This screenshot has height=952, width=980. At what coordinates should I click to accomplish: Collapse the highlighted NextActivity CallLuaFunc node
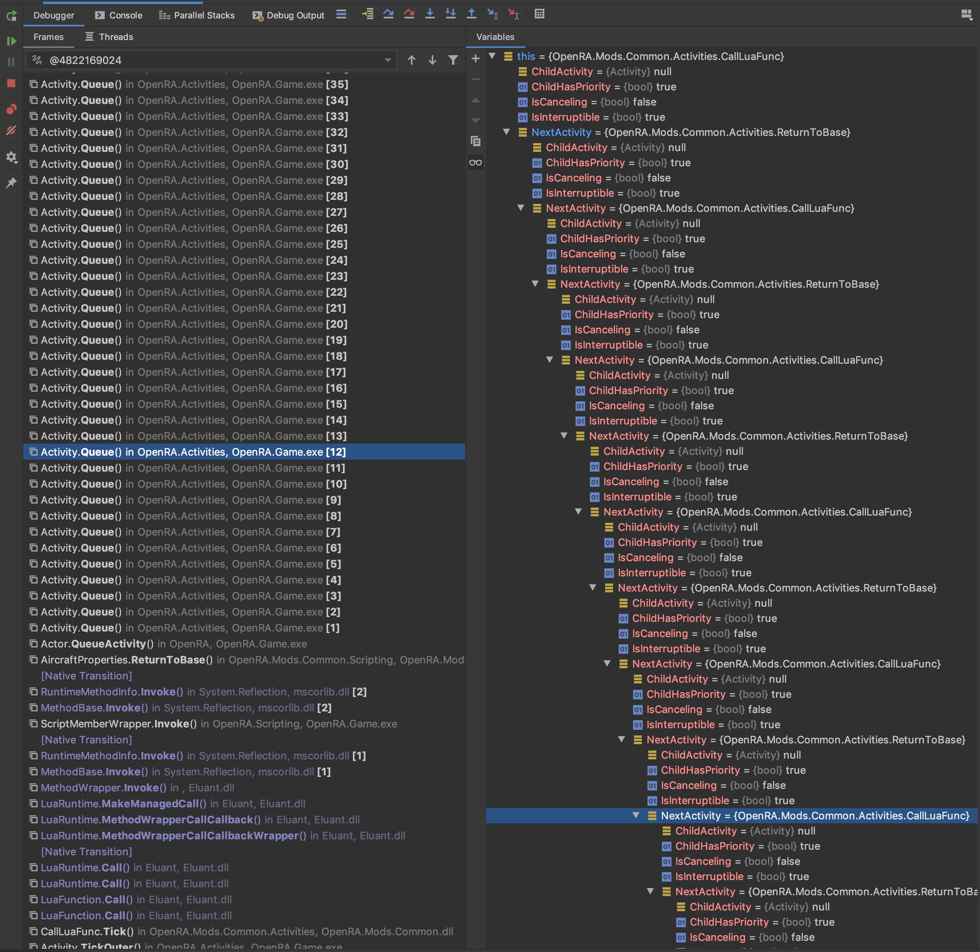click(x=635, y=815)
